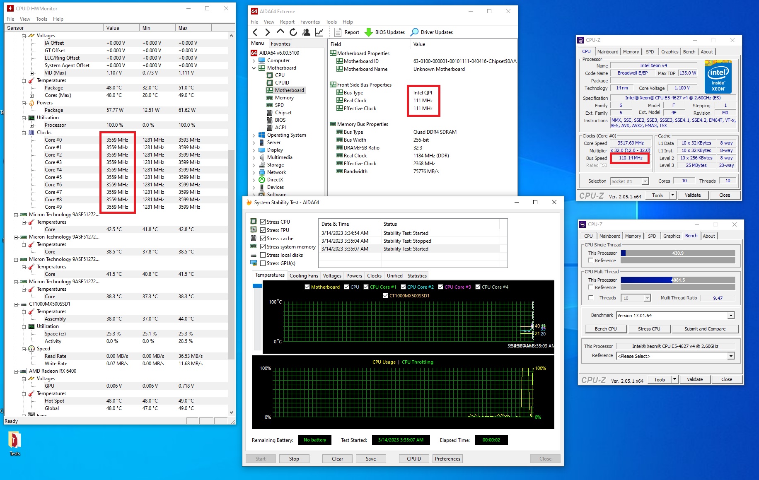Open the Benchmark version dropdown in CPU-Z
This screenshot has height=480, width=759.
[x=731, y=316]
